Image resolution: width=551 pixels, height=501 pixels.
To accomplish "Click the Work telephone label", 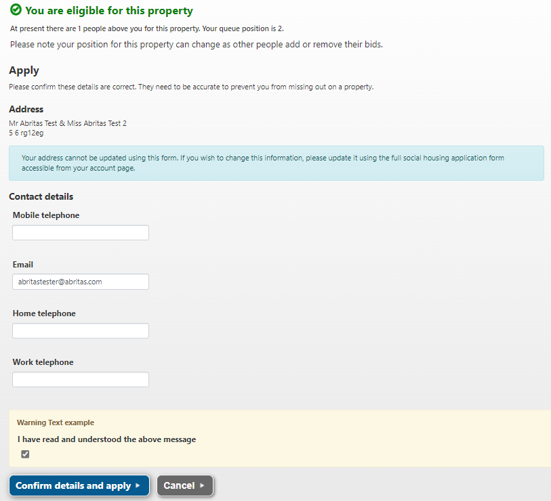I will click(43, 362).
